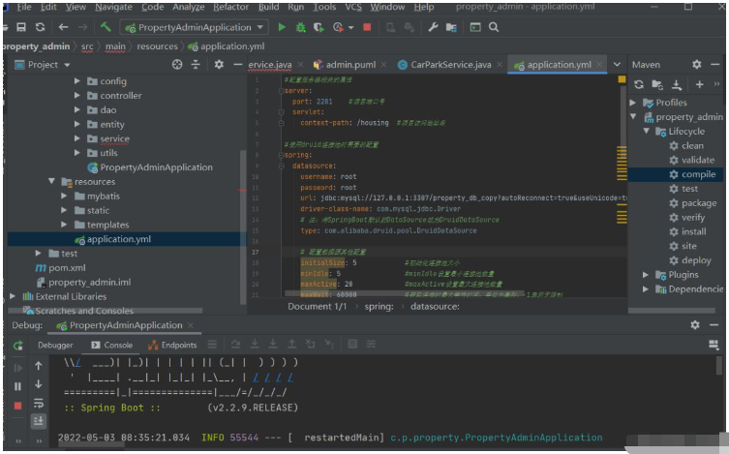Close the application.yml editor tab

599,65
